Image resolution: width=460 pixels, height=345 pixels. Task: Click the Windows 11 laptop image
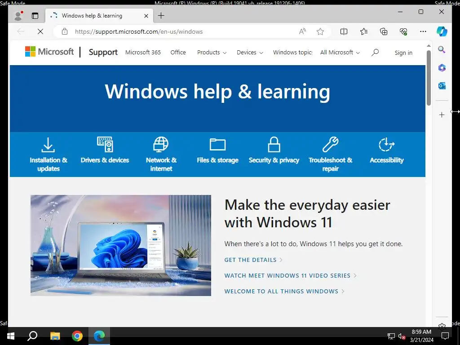click(120, 246)
